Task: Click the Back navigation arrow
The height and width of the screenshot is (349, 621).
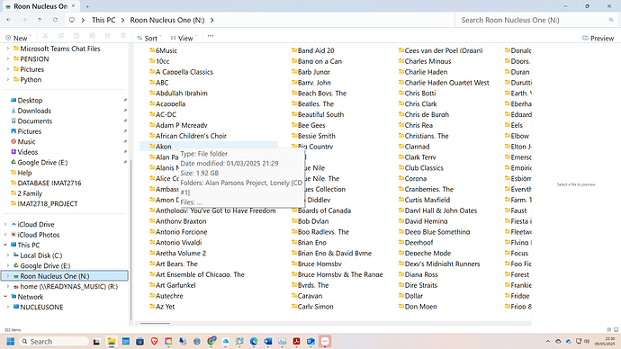Action: point(9,20)
